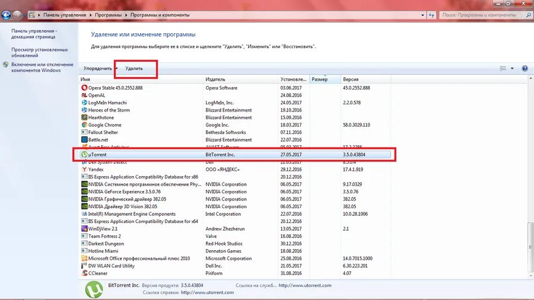Viewport: 534px width, 300px height.
Task: Select the Team Fortress 2 icon
Action: point(84,236)
